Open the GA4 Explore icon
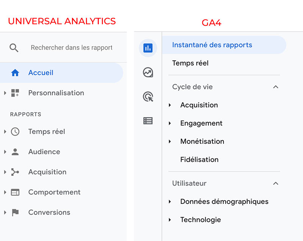Viewport: 303px width, 241px height. tap(148, 72)
